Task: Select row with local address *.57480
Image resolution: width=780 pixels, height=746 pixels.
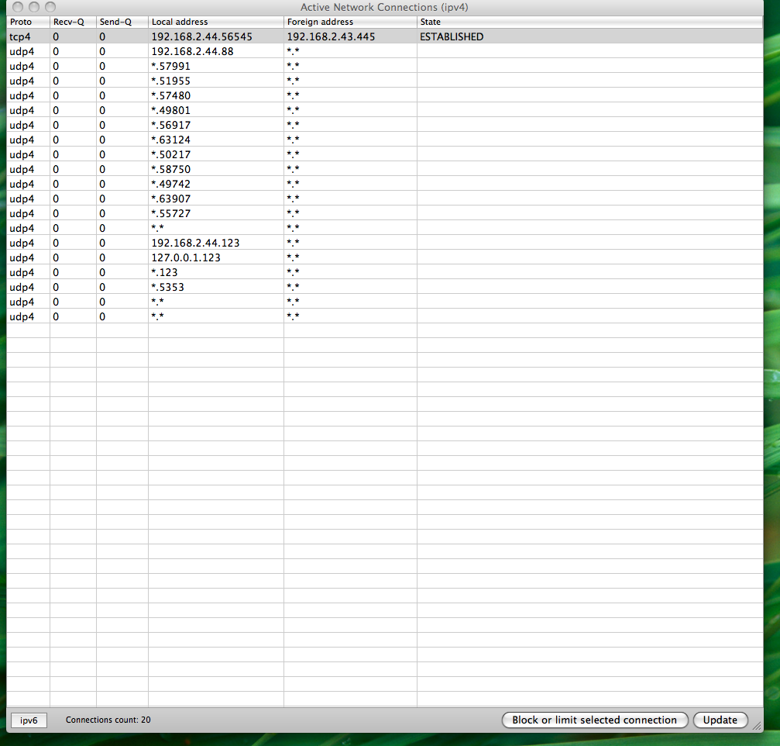Action: coord(384,95)
